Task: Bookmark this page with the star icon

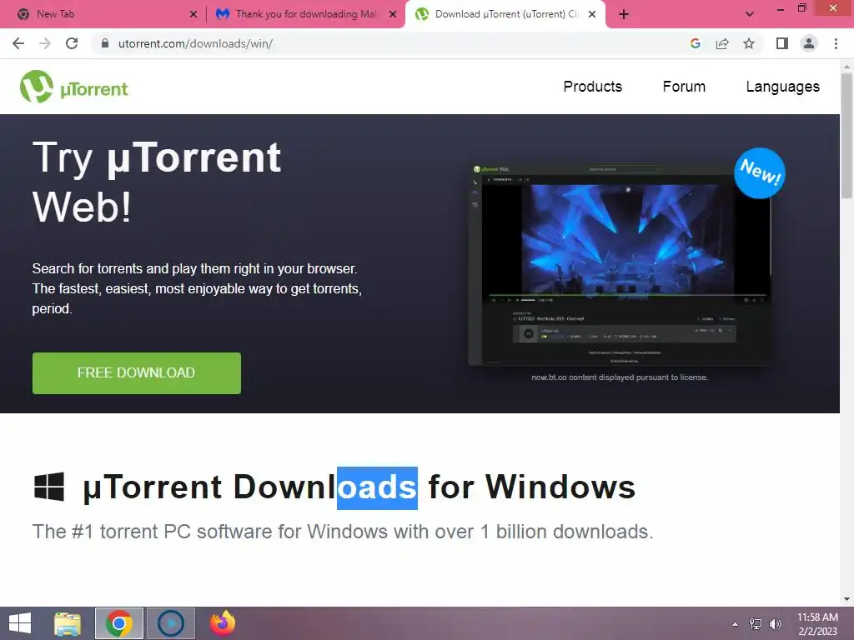Action: point(749,43)
